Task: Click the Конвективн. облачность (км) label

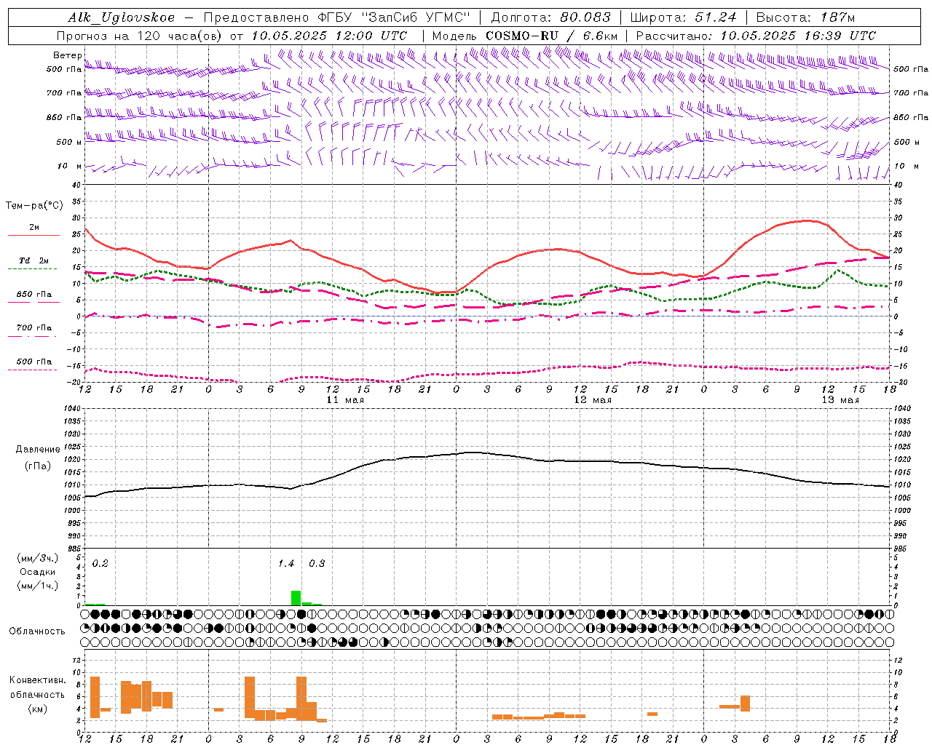Action: point(38,694)
